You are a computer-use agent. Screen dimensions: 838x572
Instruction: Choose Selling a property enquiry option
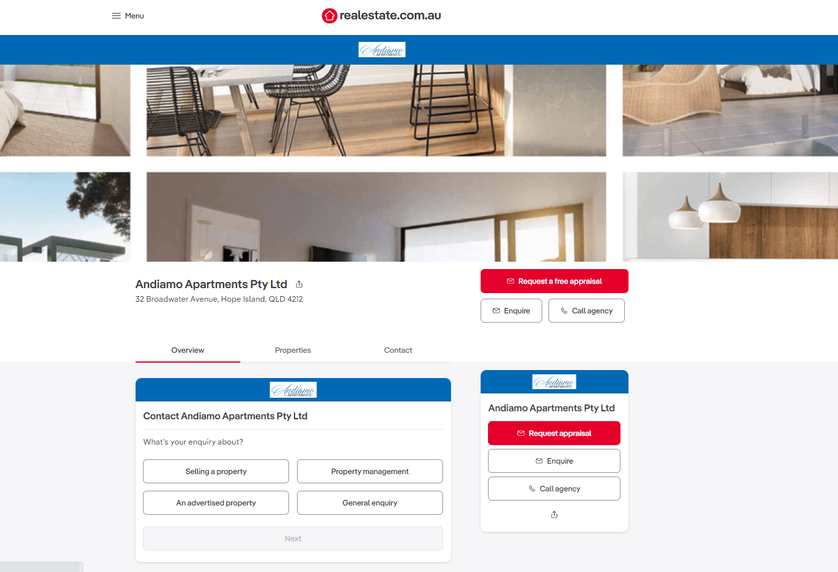(x=216, y=472)
